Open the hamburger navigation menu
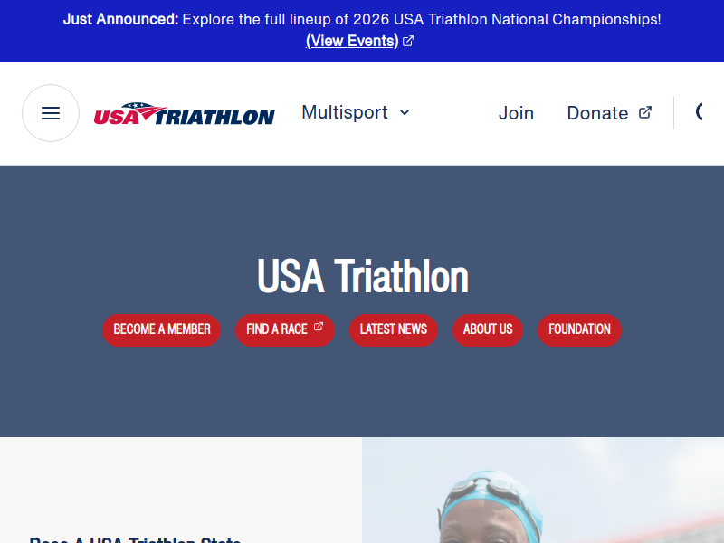 [x=51, y=113]
